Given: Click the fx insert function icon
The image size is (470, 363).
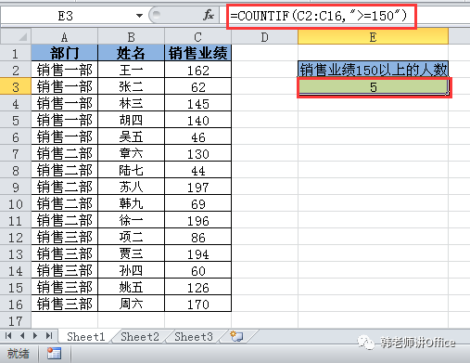Looking at the screenshot, I should pyautogui.click(x=209, y=15).
